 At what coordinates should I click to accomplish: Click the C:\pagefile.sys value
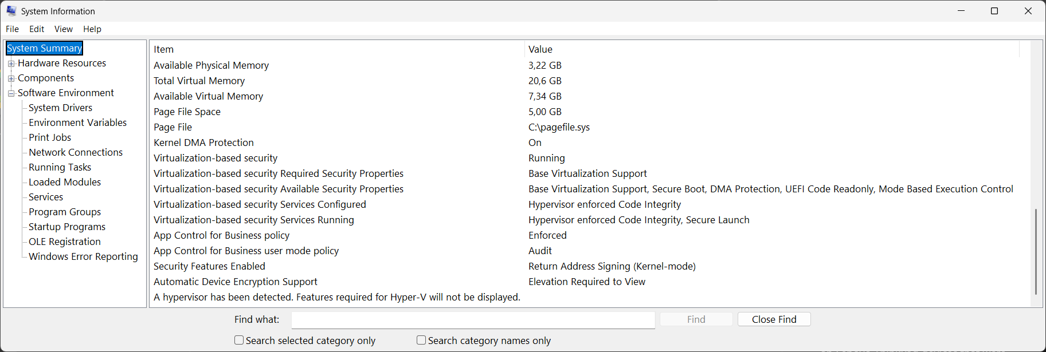tap(559, 127)
